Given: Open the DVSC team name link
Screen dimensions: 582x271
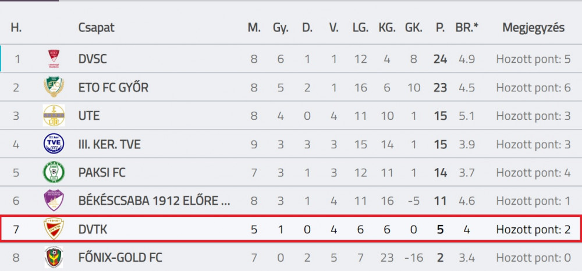Looking at the screenshot, I should point(93,59).
